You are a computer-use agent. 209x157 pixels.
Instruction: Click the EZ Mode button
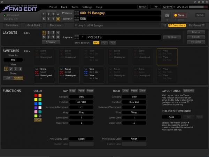click(x=172, y=37)
